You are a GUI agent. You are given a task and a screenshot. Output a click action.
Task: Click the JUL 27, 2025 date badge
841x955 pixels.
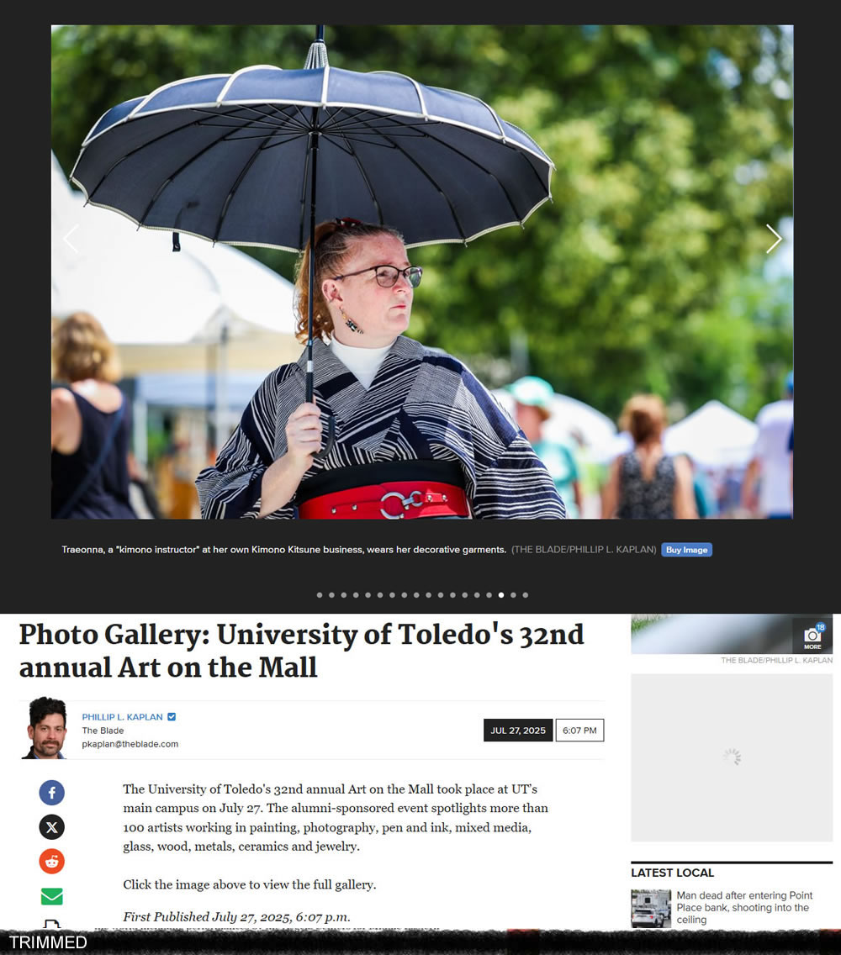518,731
